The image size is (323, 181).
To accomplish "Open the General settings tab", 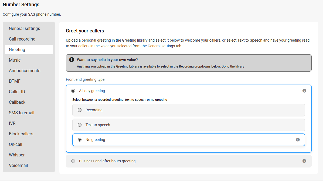I will [x=29, y=28].
